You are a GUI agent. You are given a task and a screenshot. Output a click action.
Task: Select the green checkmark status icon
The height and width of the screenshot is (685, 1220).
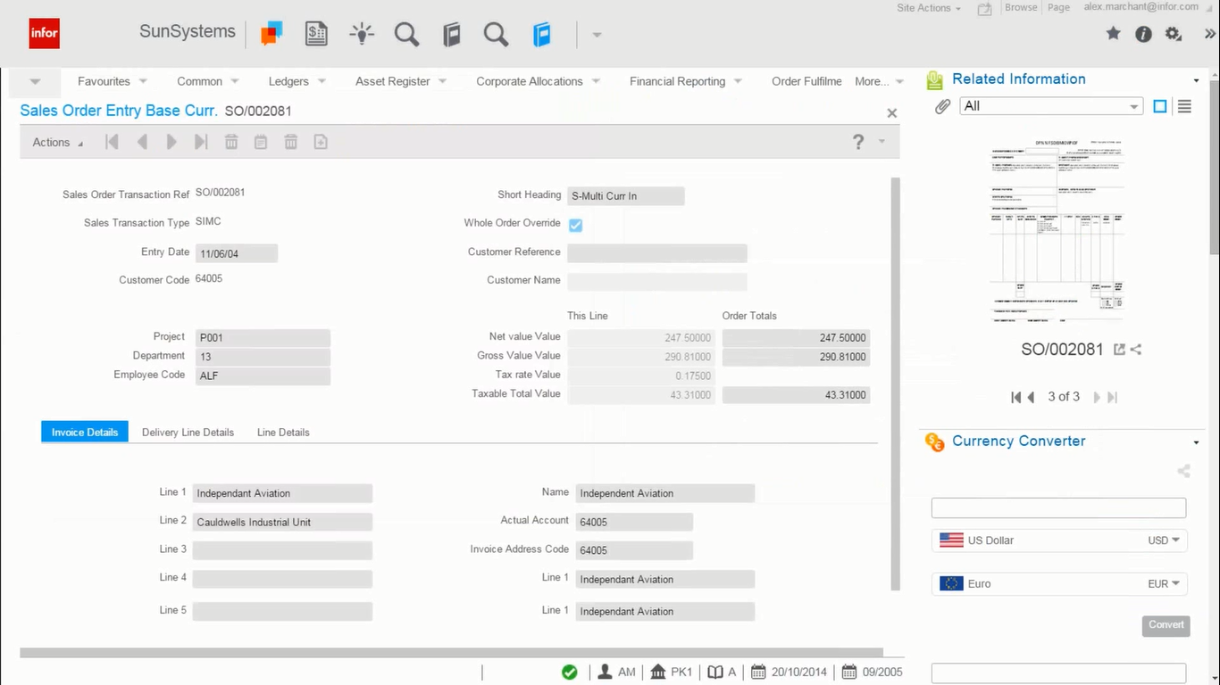(570, 672)
